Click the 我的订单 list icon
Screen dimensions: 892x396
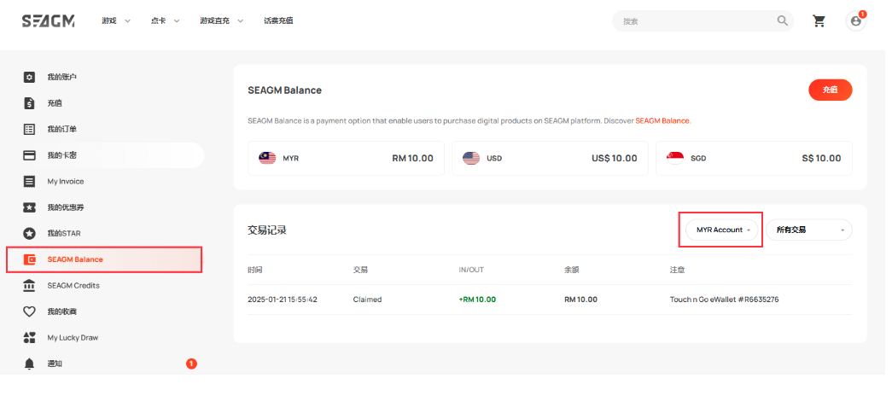click(29, 130)
